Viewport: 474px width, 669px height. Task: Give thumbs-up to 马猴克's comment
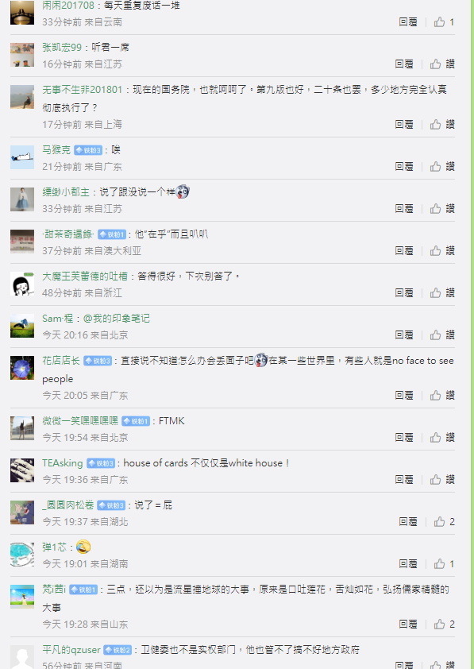[435, 166]
